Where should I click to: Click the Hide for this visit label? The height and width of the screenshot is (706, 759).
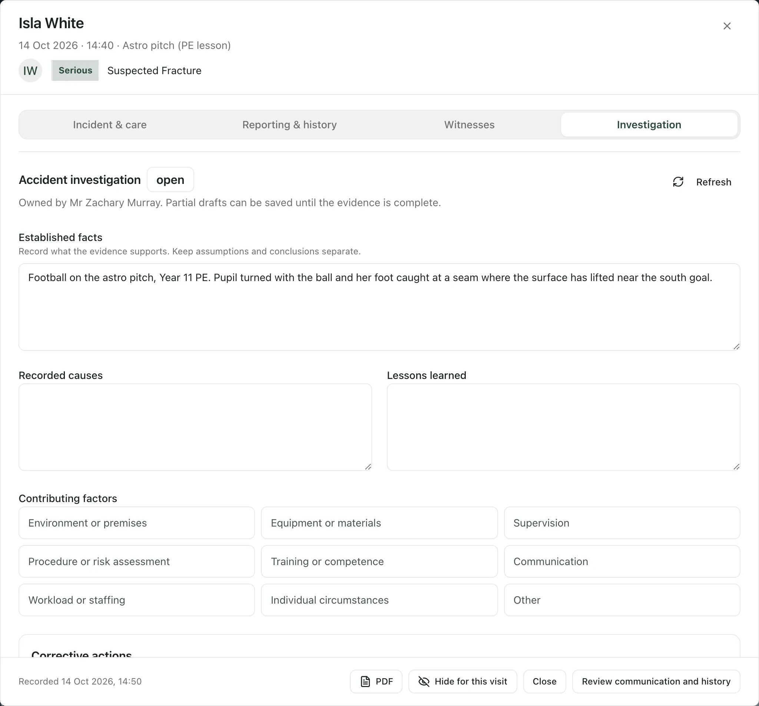[471, 682]
